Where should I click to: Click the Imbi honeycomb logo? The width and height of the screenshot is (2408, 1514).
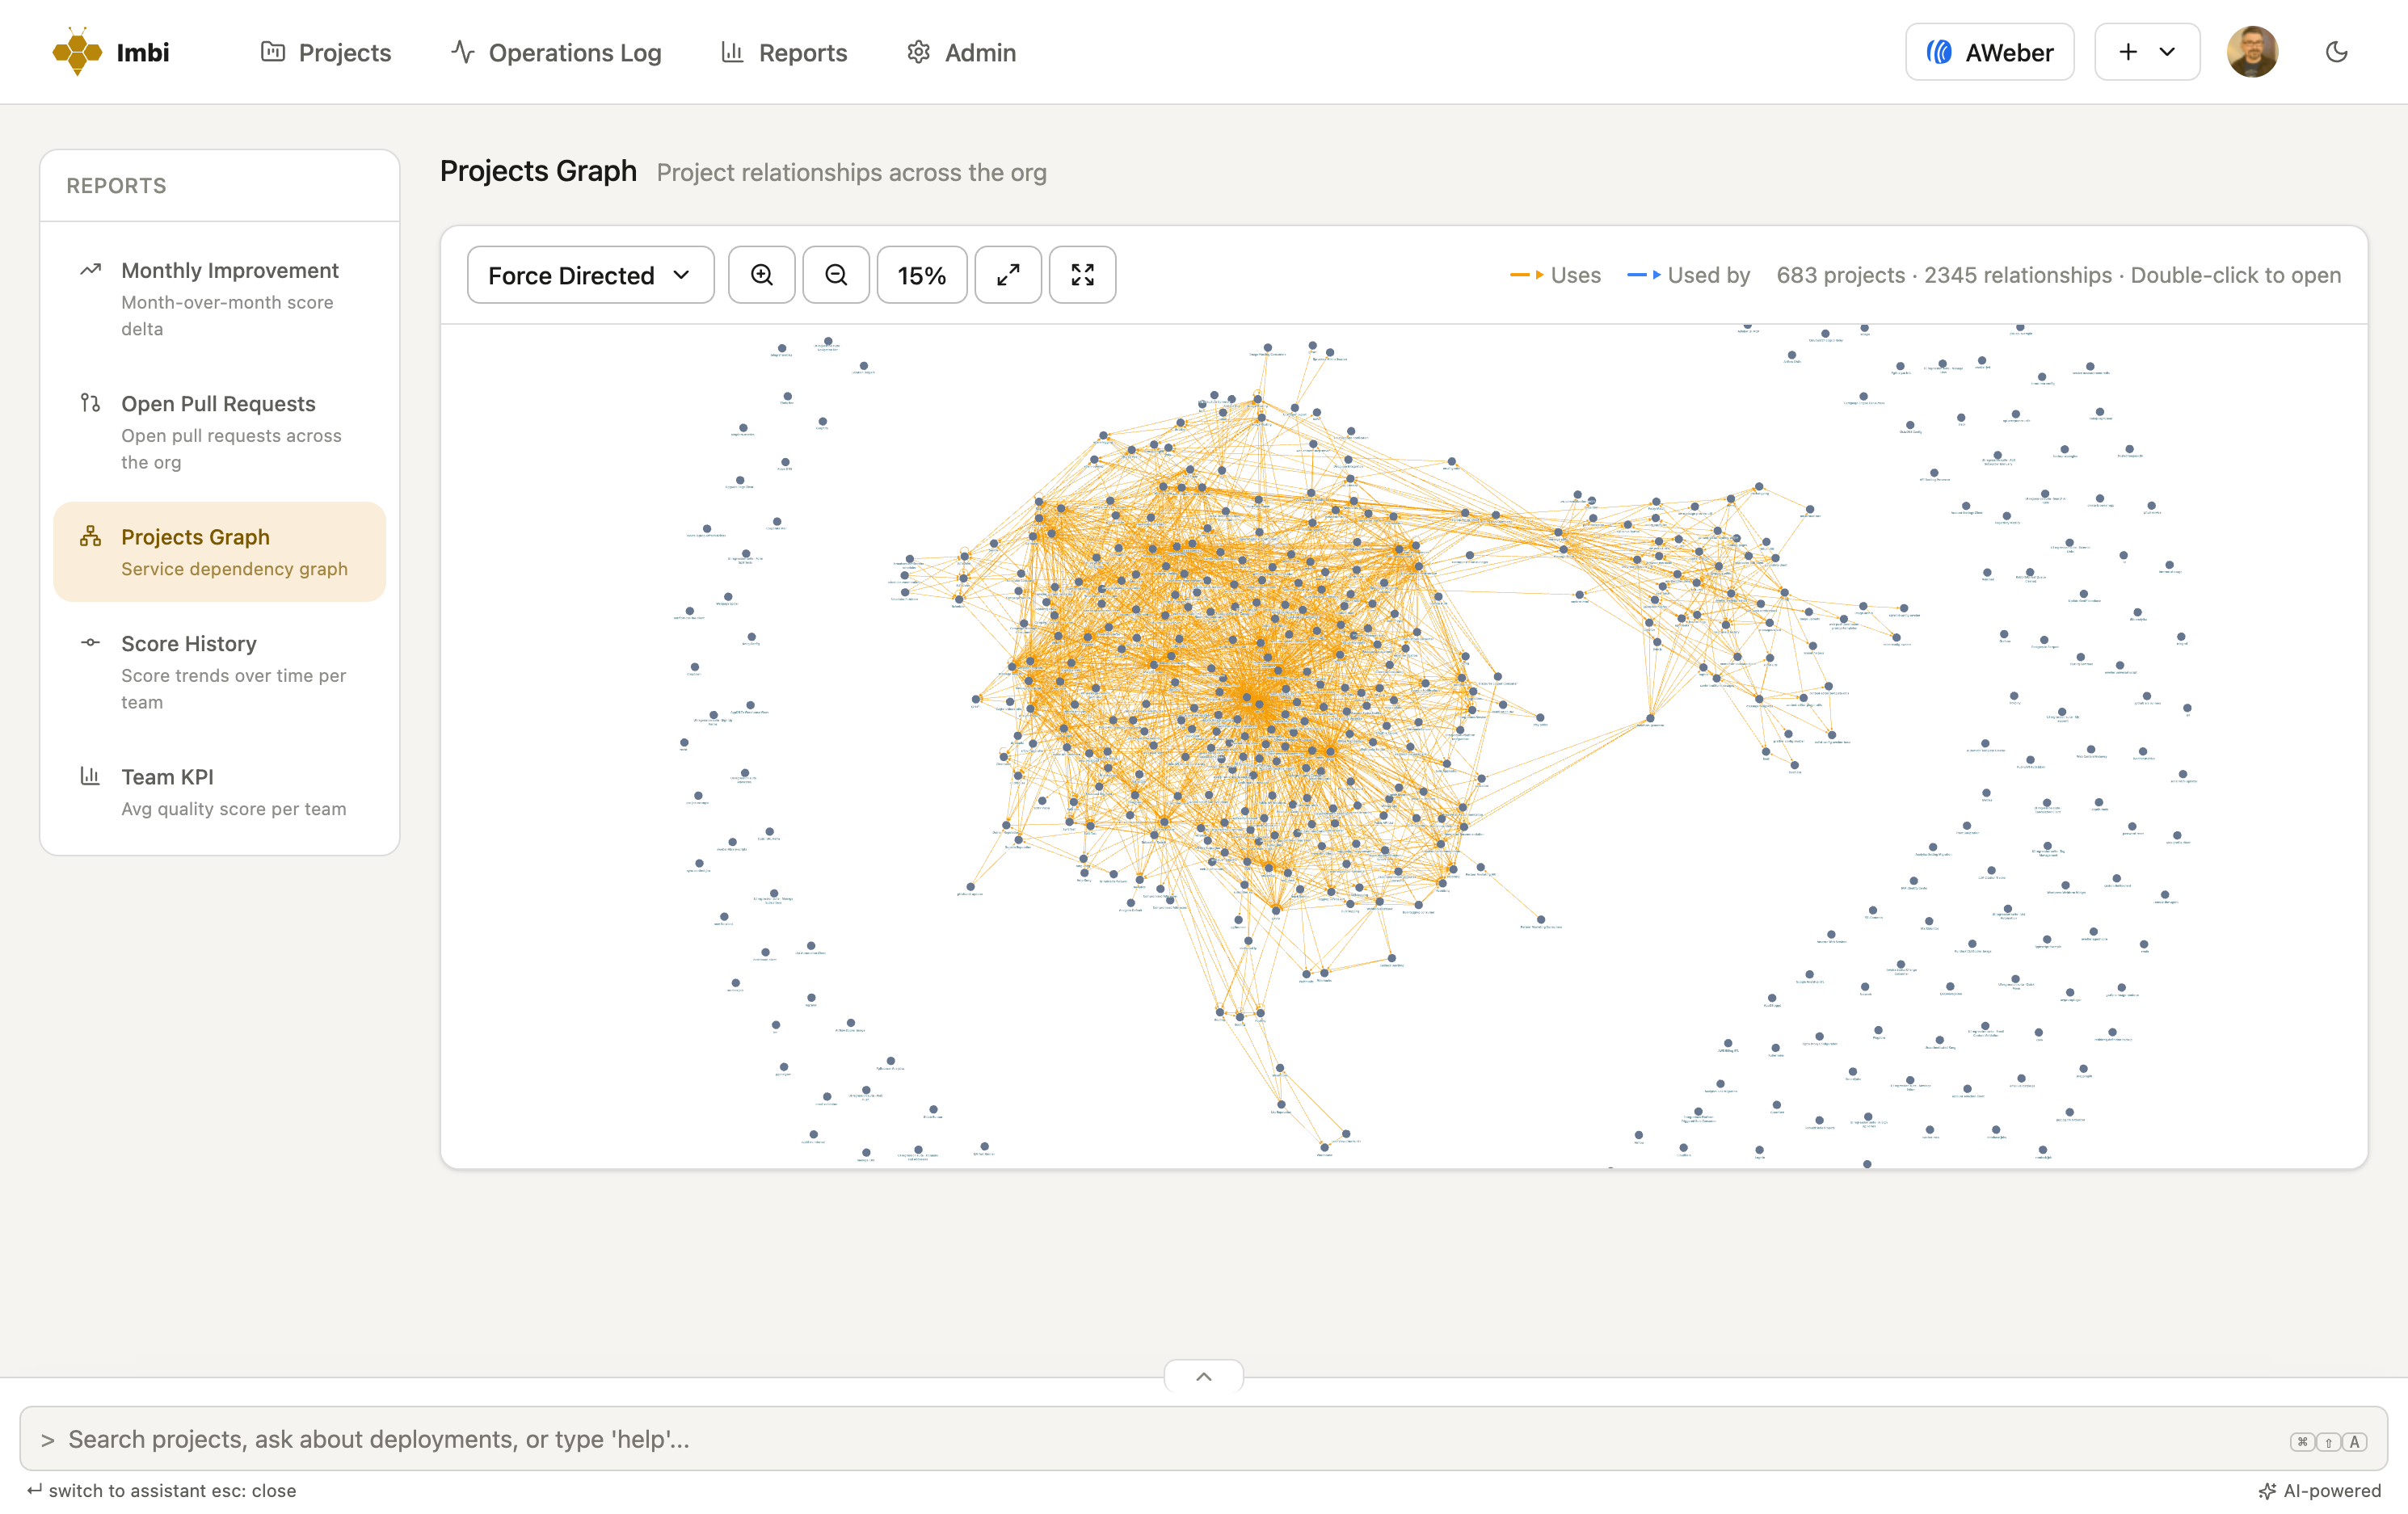[77, 51]
